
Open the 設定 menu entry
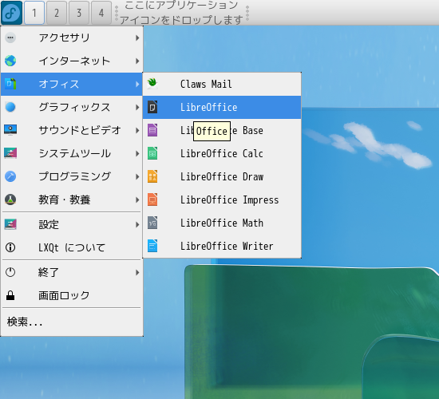[72, 224]
